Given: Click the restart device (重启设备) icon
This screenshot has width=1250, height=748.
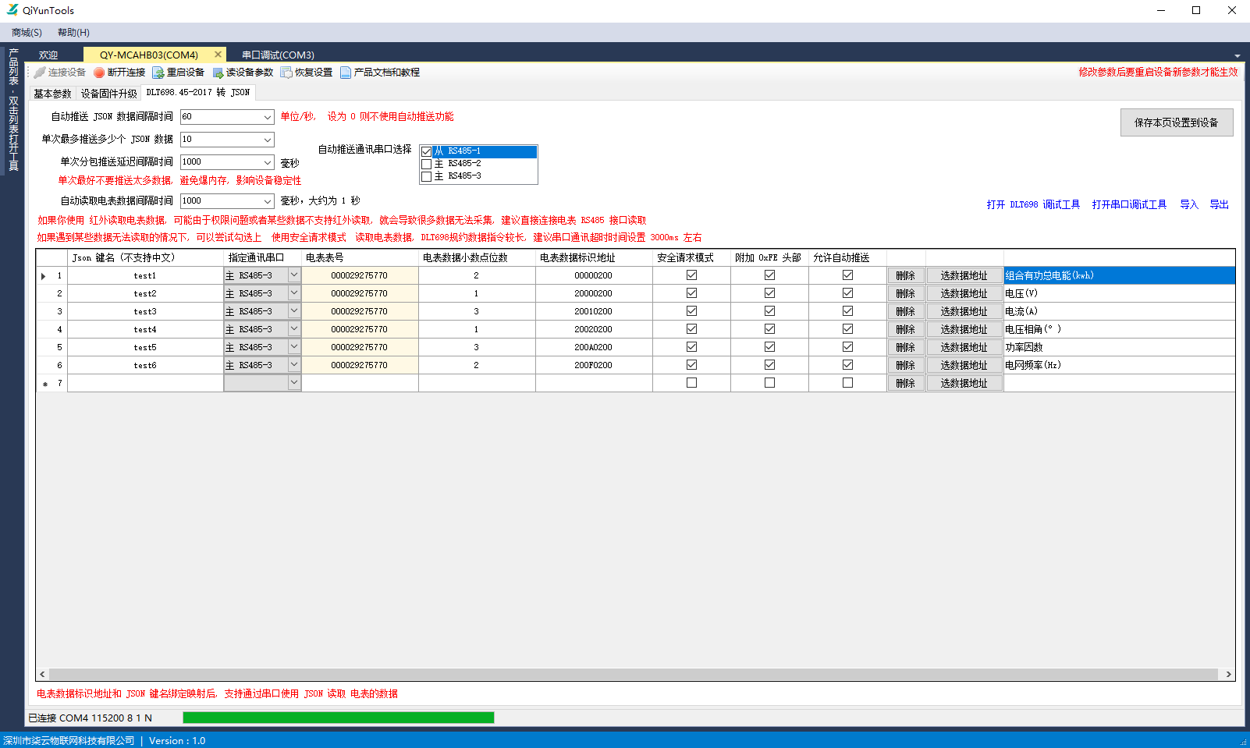Looking at the screenshot, I should pyautogui.click(x=158, y=73).
